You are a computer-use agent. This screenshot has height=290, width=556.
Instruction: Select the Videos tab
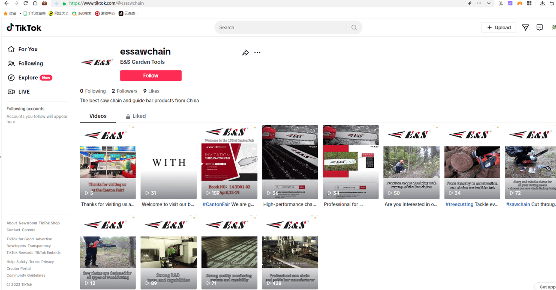point(98,116)
